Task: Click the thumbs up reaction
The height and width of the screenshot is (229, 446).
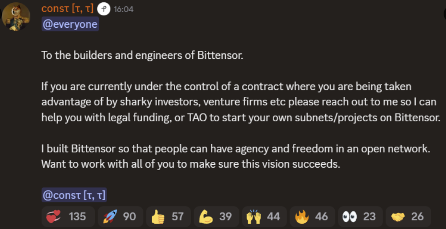Action: point(167,217)
